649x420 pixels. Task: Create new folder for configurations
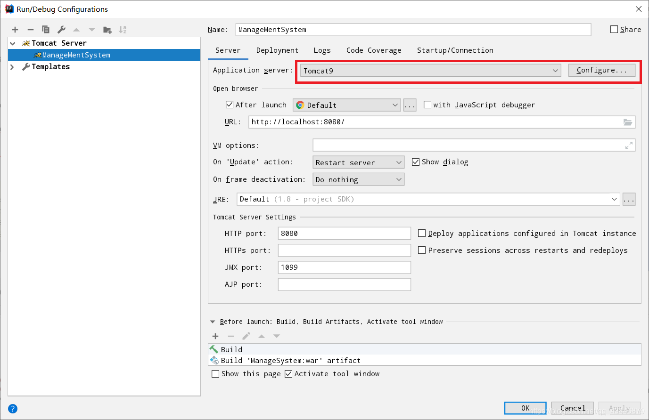pyautogui.click(x=107, y=30)
